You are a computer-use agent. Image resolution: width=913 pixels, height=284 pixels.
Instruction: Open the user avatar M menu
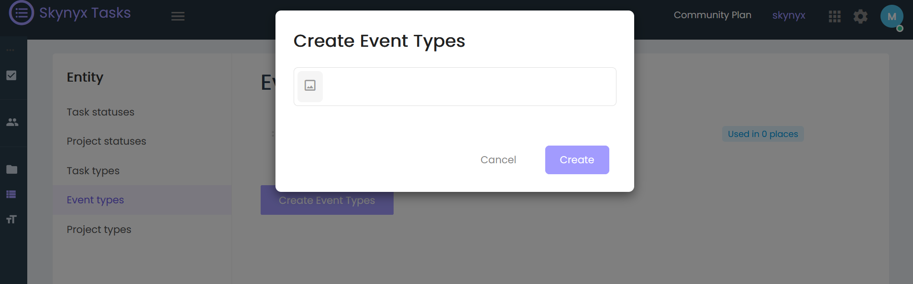tap(891, 17)
